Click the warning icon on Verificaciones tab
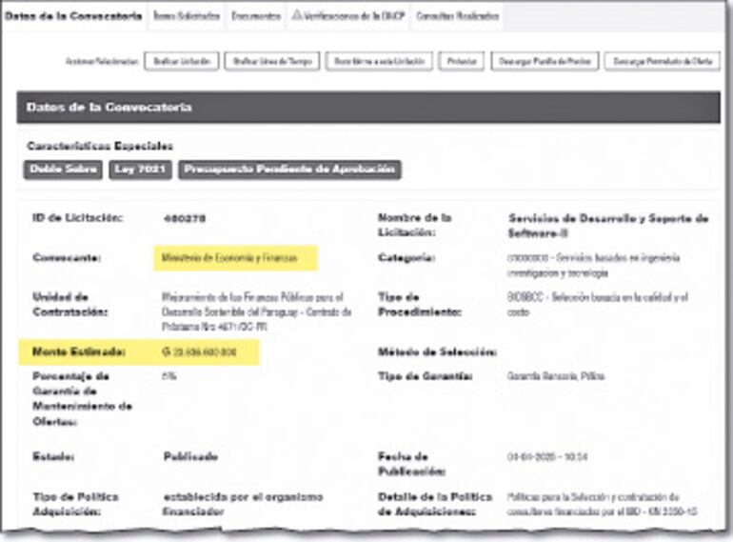Image resolution: width=733 pixels, height=542 pixels. (x=297, y=16)
